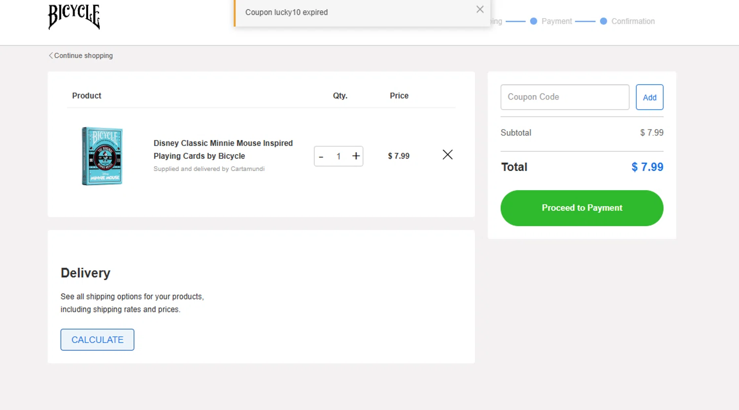
Task: Proceed to Payment
Action: coord(582,208)
